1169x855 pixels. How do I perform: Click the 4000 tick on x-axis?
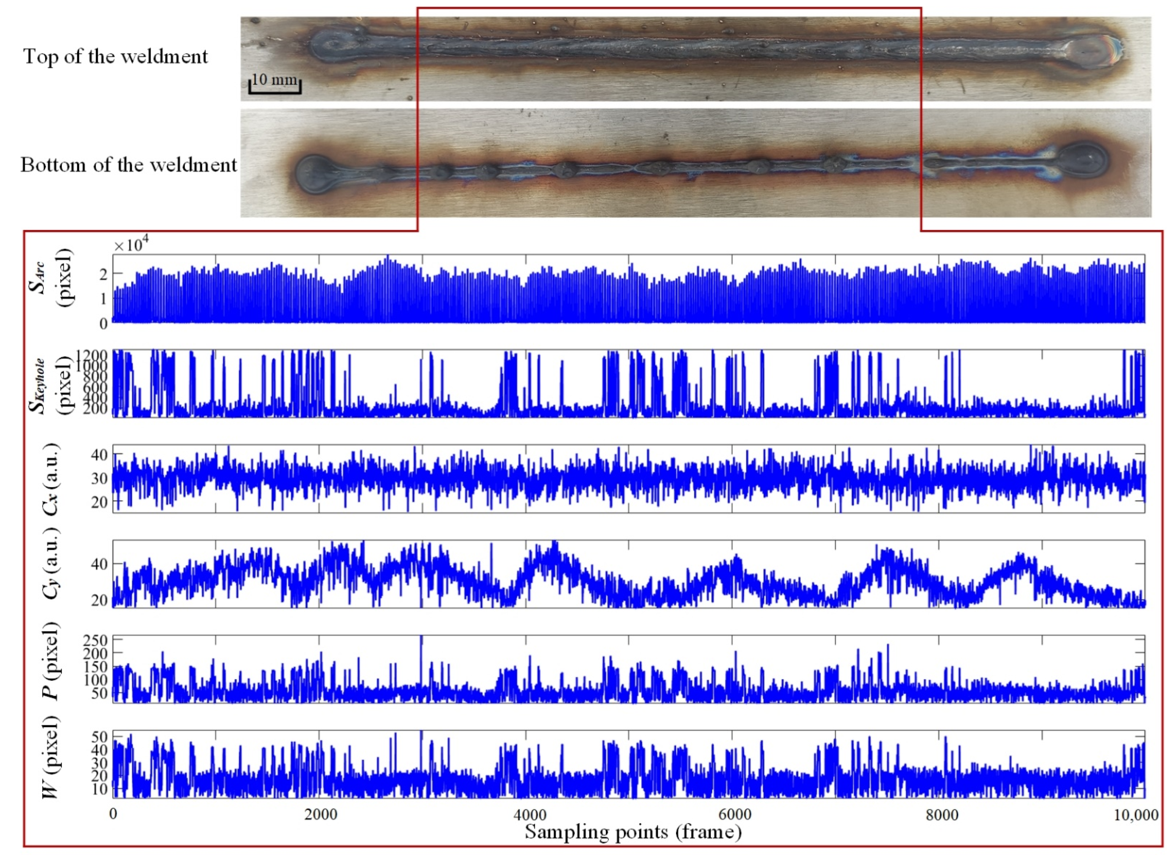[x=530, y=815]
